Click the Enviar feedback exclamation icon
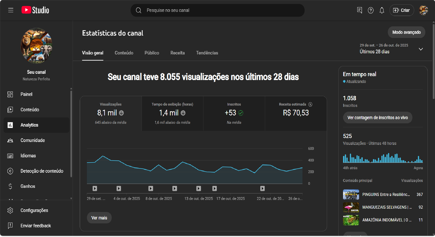This screenshot has width=435, height=237. (x=10, y=226)
